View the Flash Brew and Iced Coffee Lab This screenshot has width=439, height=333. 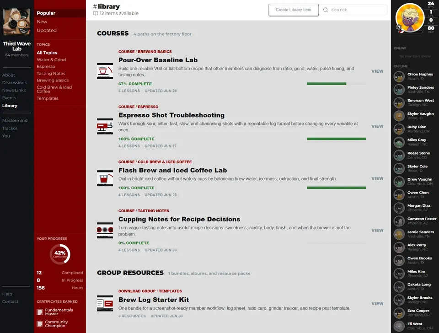point(377,178)
